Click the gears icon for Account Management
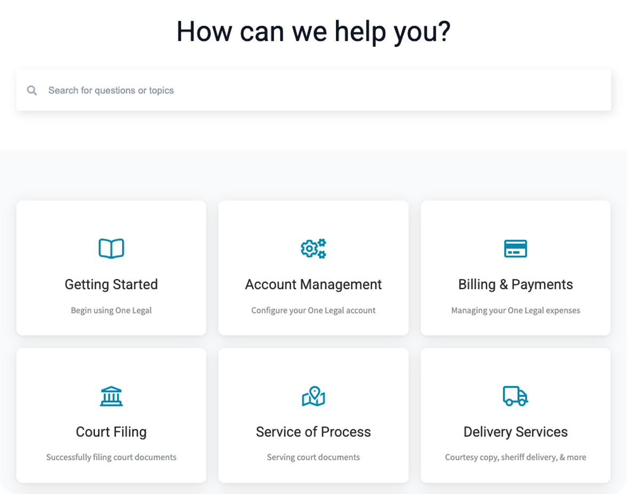This screenshot has width=627, height=494. point(313,249)
